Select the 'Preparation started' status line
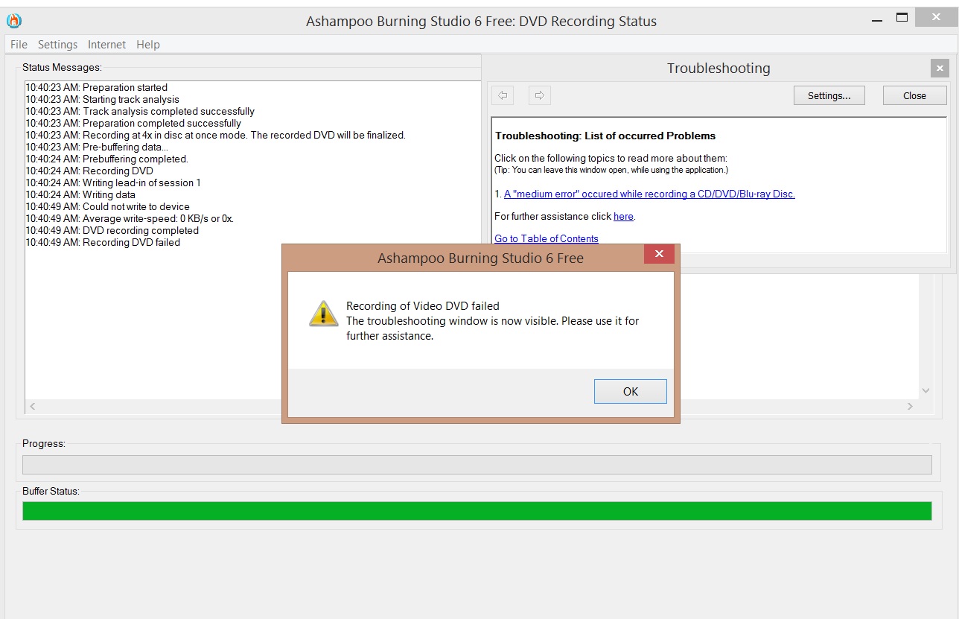Screen dimensions: 959x619 click(97, 87)
